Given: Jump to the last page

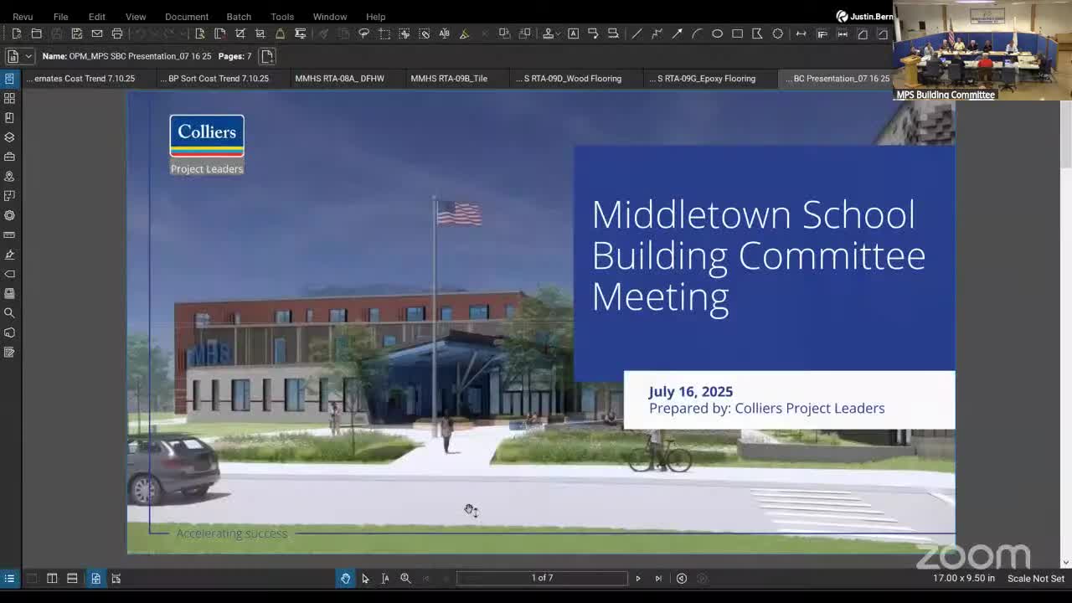Looking at the screenshot, I should [x=658, y=578].
